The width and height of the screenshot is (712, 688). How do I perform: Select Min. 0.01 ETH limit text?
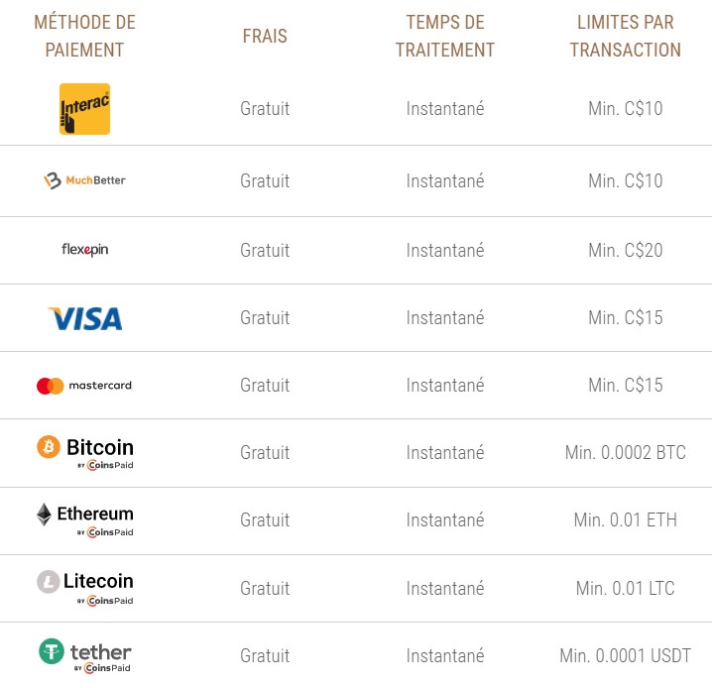coord(626,520)
